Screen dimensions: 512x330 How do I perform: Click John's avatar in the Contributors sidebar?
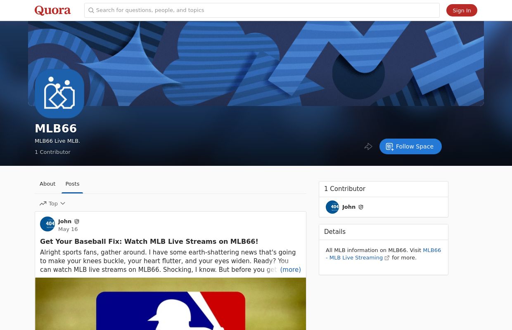point(332,207)
